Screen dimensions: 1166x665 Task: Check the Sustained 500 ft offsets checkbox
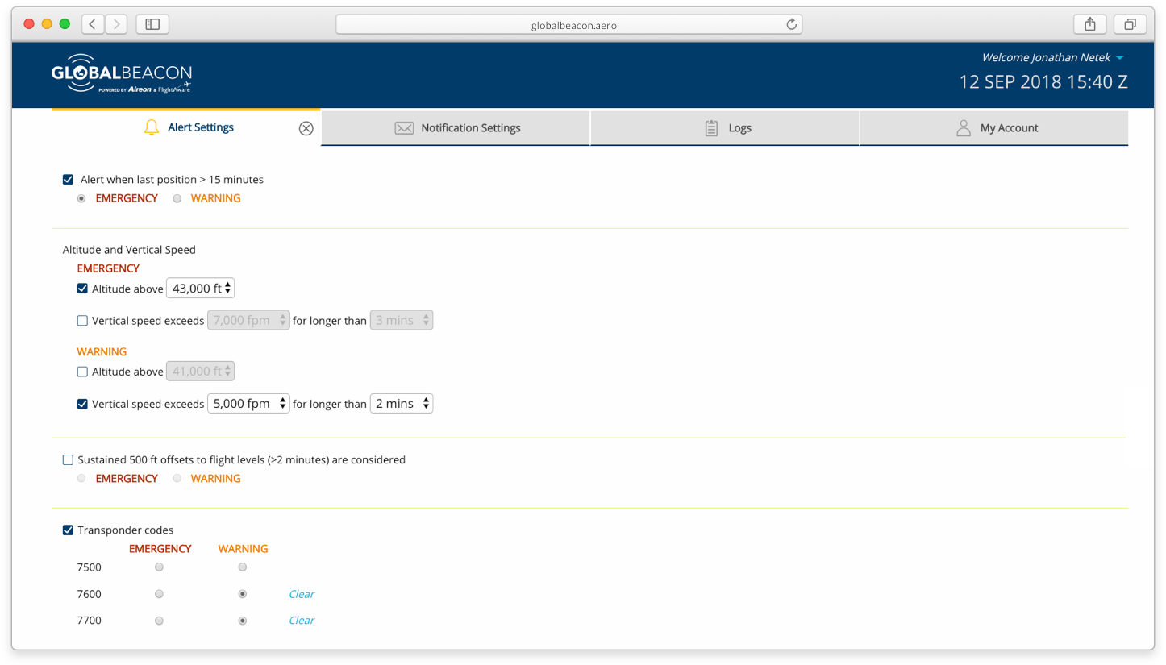[x=68, y=460]
